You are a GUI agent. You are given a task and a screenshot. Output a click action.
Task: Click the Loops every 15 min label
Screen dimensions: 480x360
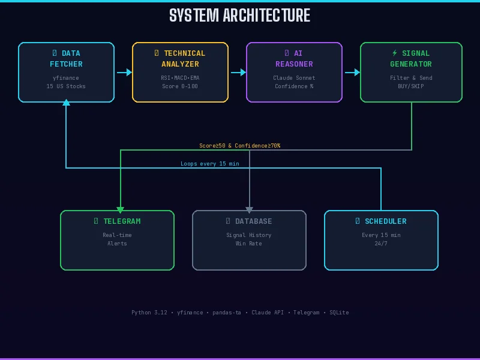tap(209, 164)
